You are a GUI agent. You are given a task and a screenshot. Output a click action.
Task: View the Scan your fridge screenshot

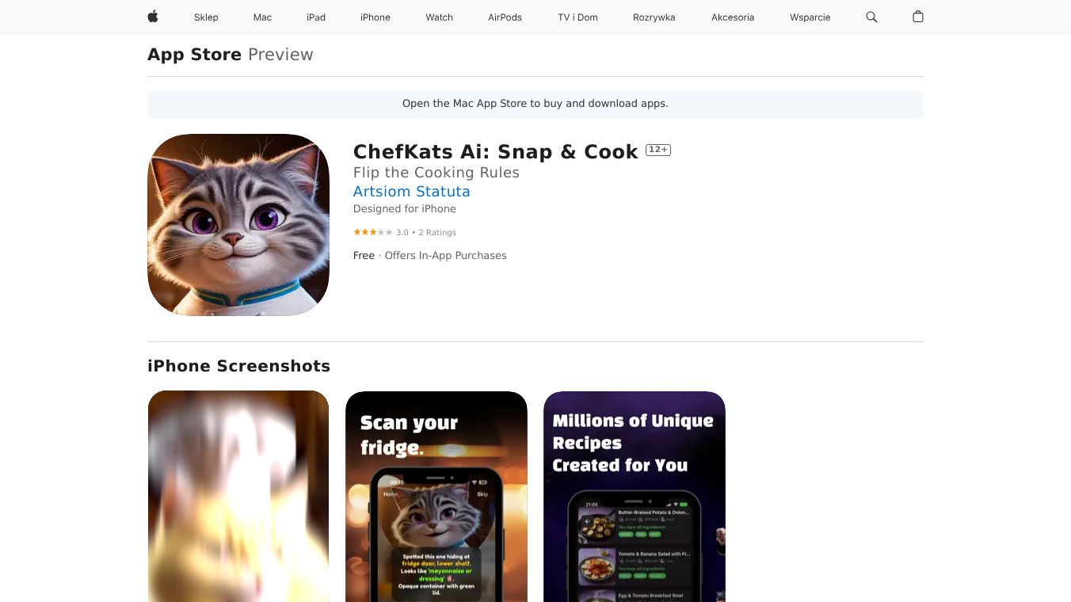point(436,497)
